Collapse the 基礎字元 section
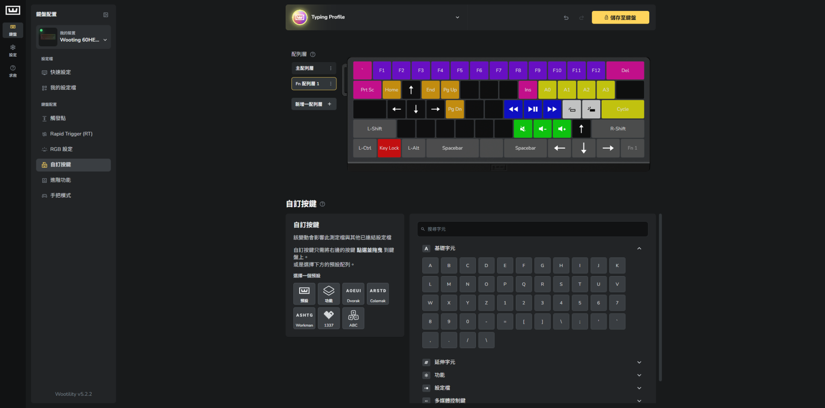Image resolution: width=825 pixels, height=408 pixels. point(639,248)
